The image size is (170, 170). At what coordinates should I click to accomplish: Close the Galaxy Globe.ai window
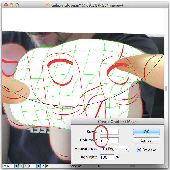click(6, 5)
